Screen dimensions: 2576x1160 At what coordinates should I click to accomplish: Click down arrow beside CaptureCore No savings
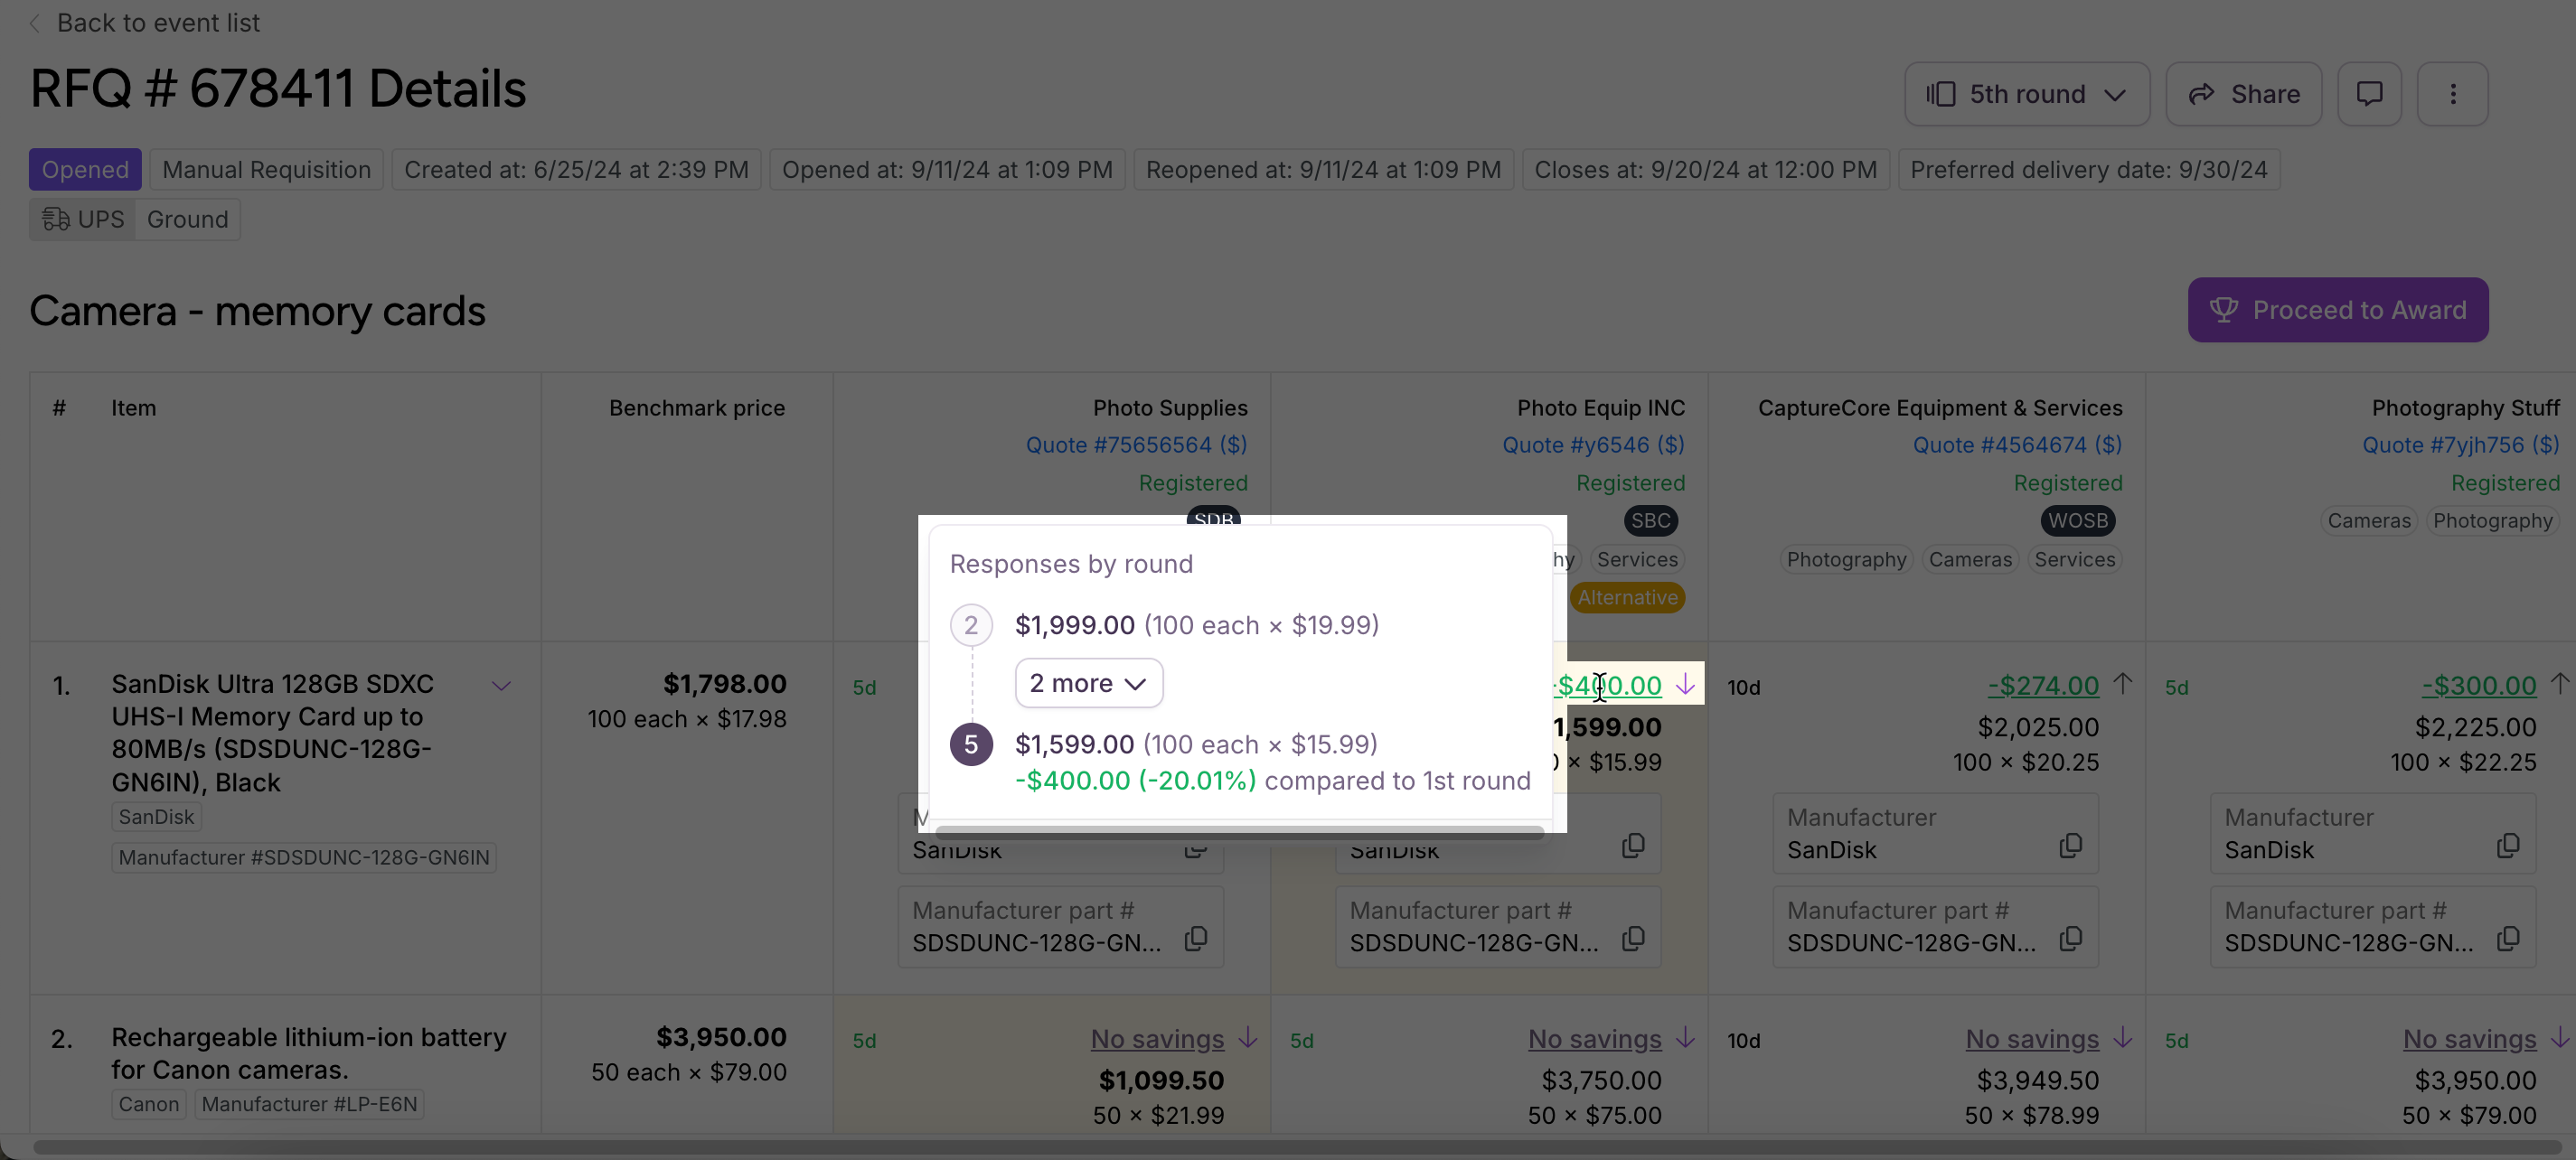coord(2122,1038)
